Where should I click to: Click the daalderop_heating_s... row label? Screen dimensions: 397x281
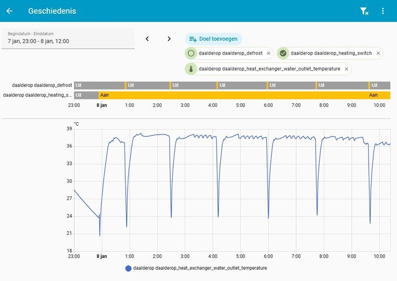38,95
